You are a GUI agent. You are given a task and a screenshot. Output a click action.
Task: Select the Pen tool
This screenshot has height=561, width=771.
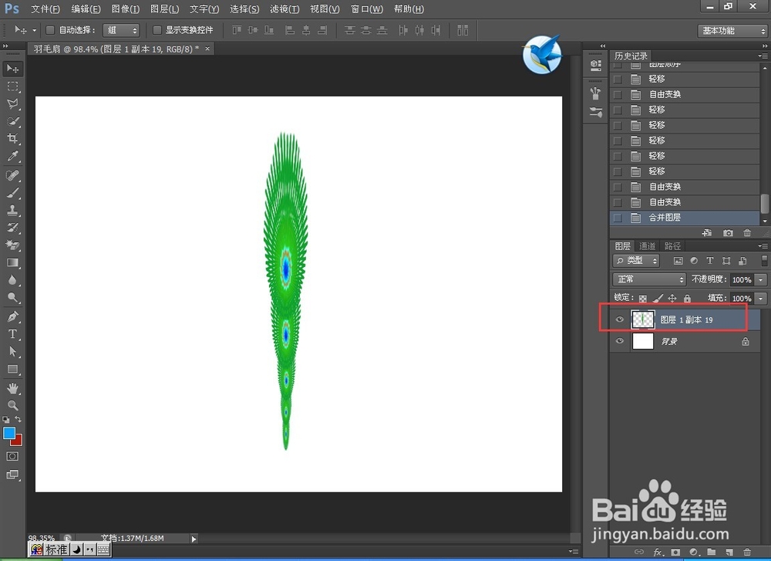[13, 316]
